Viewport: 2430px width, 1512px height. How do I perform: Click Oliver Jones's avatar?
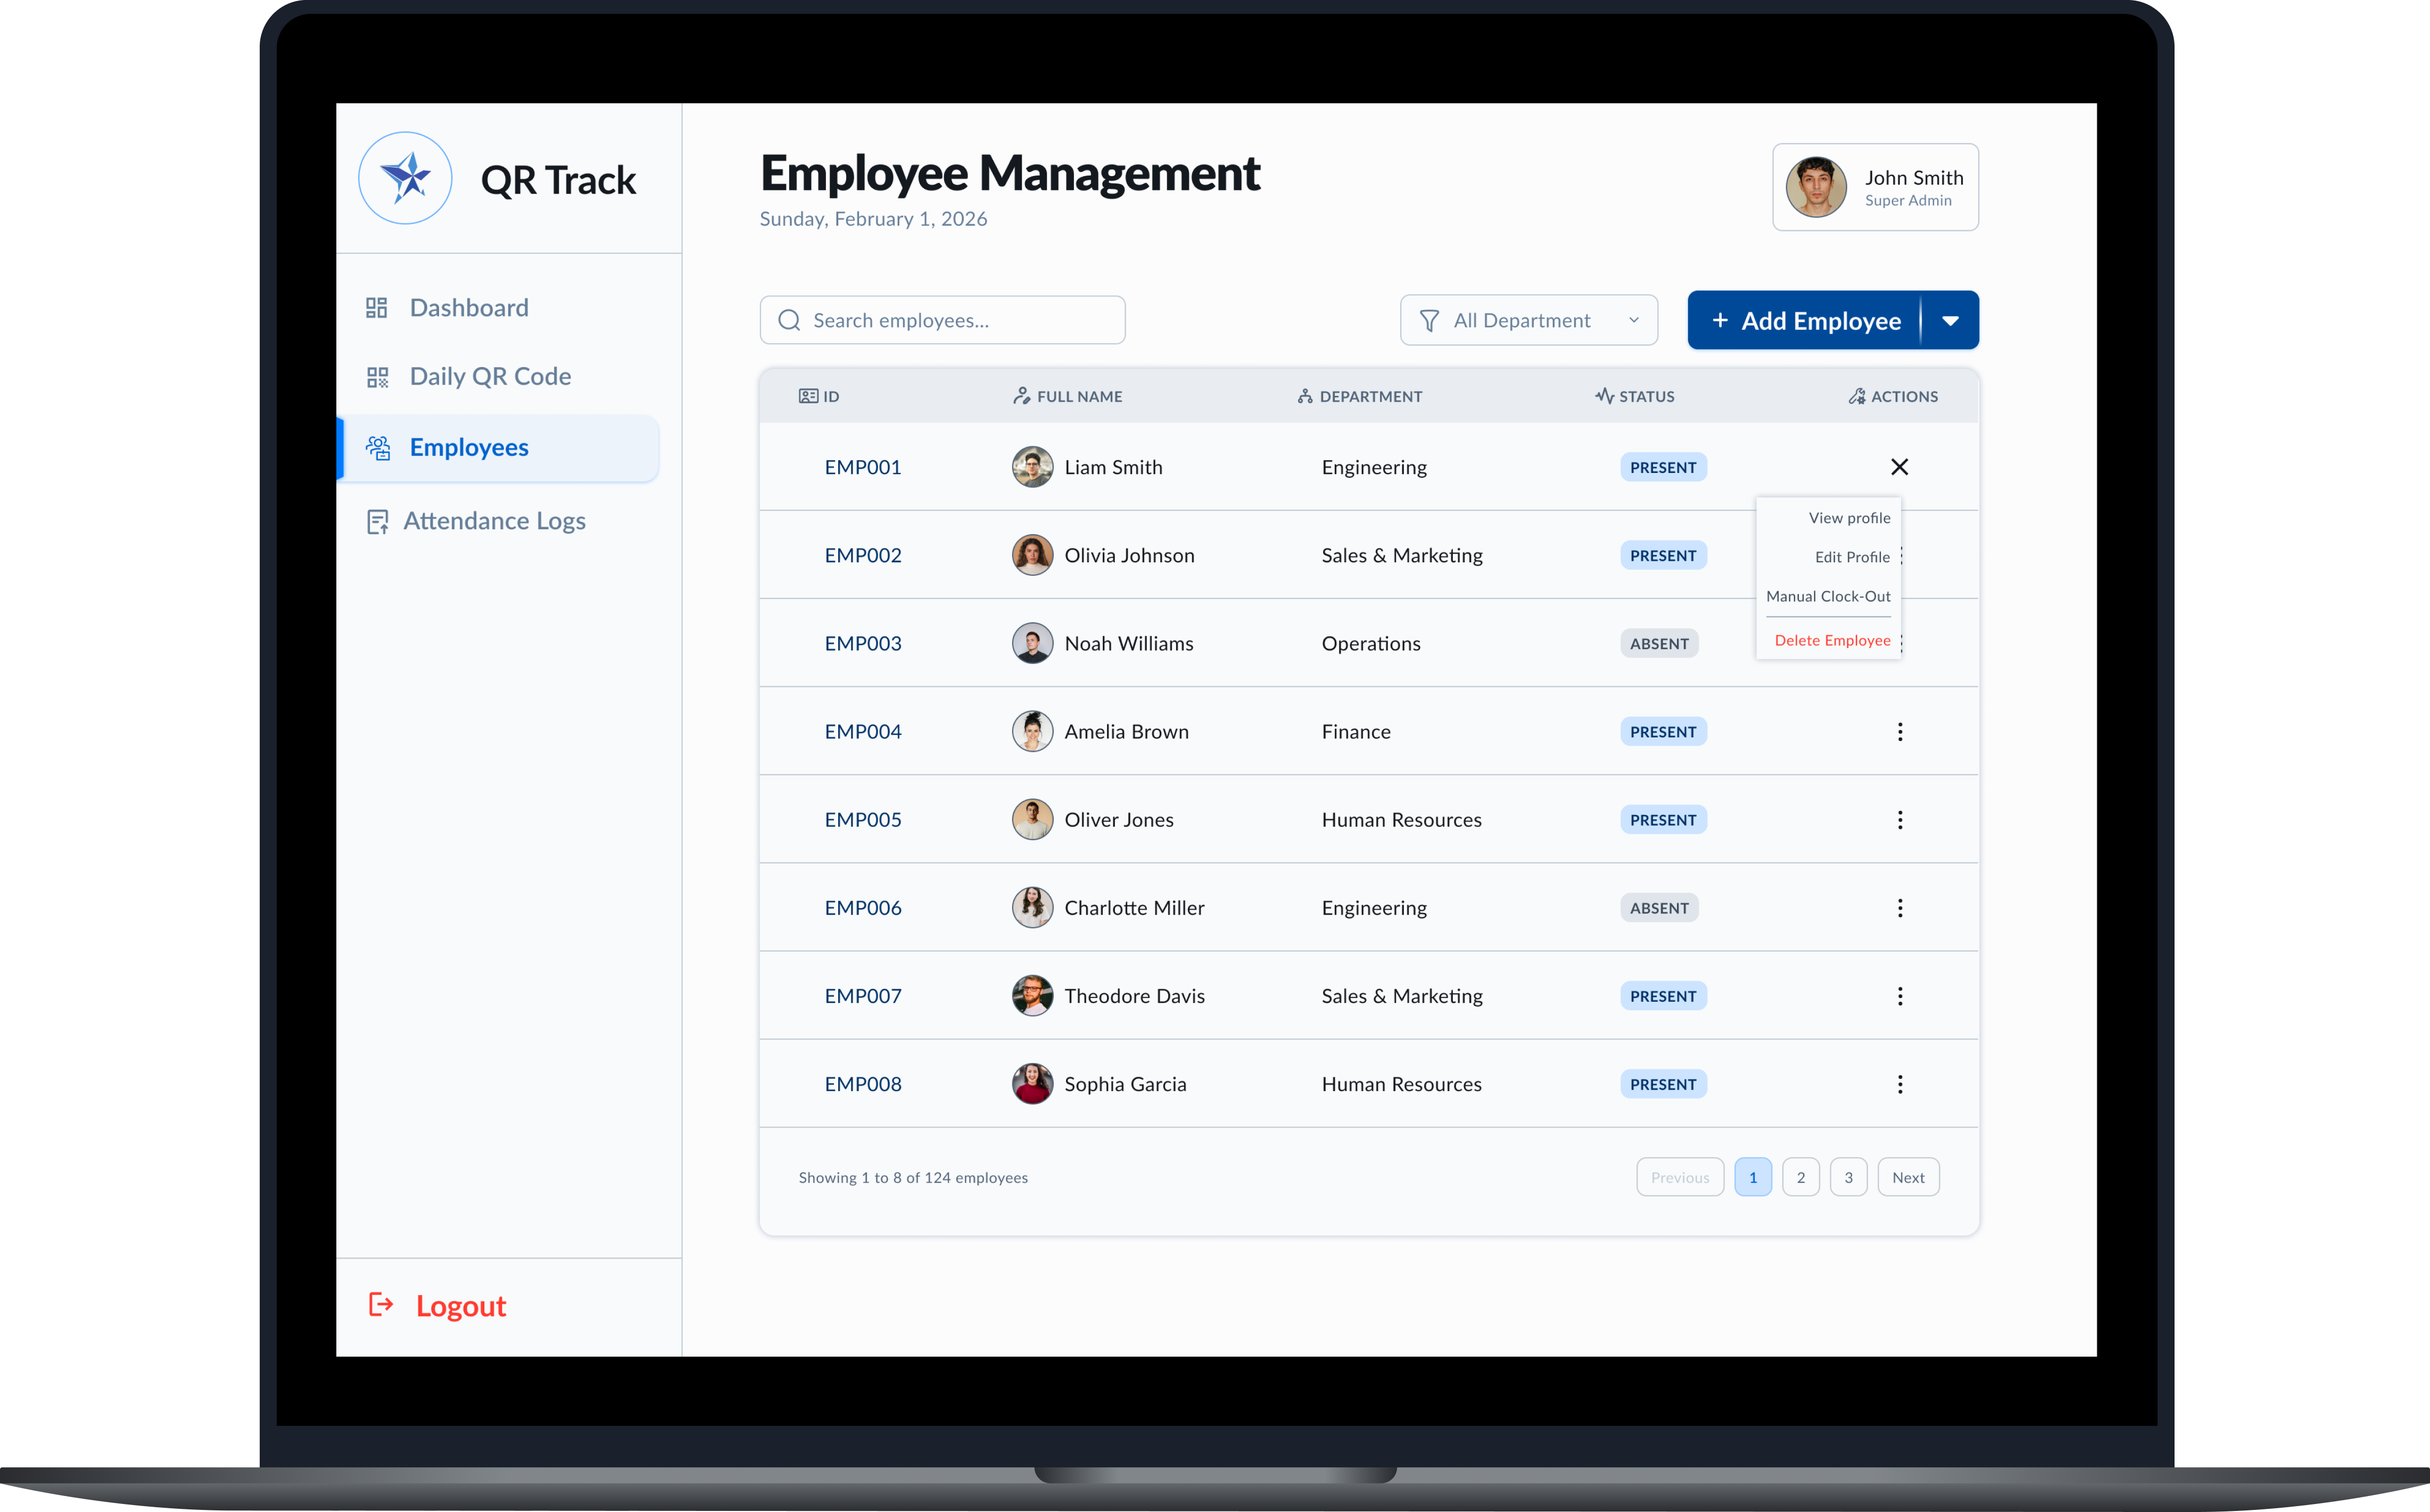click(1032, 819)
